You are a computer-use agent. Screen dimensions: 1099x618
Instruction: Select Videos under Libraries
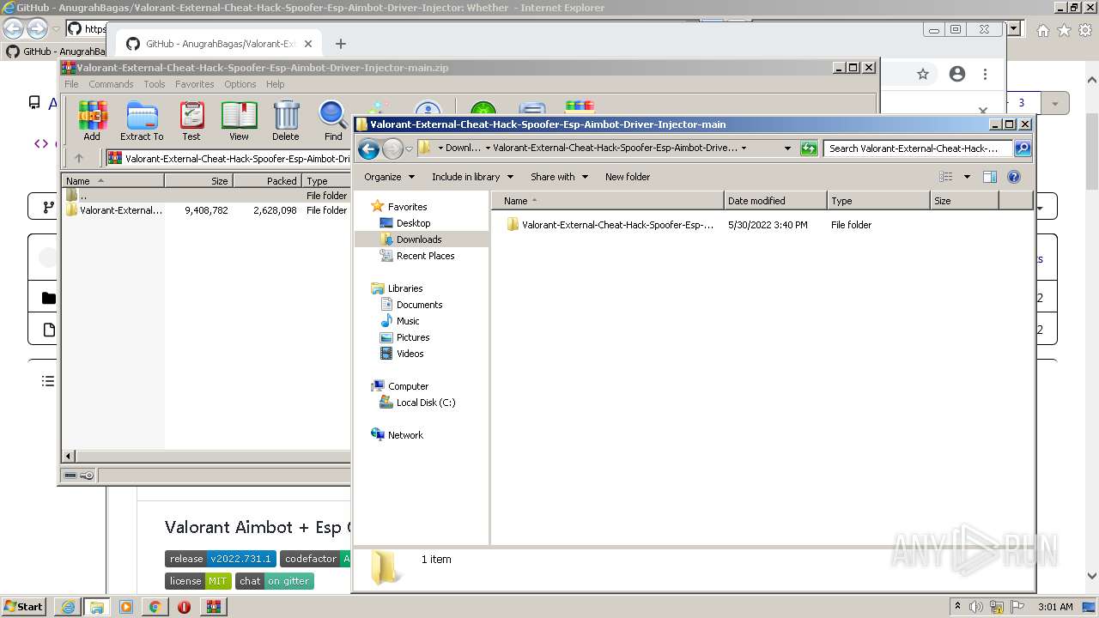(x=410, y=354)
